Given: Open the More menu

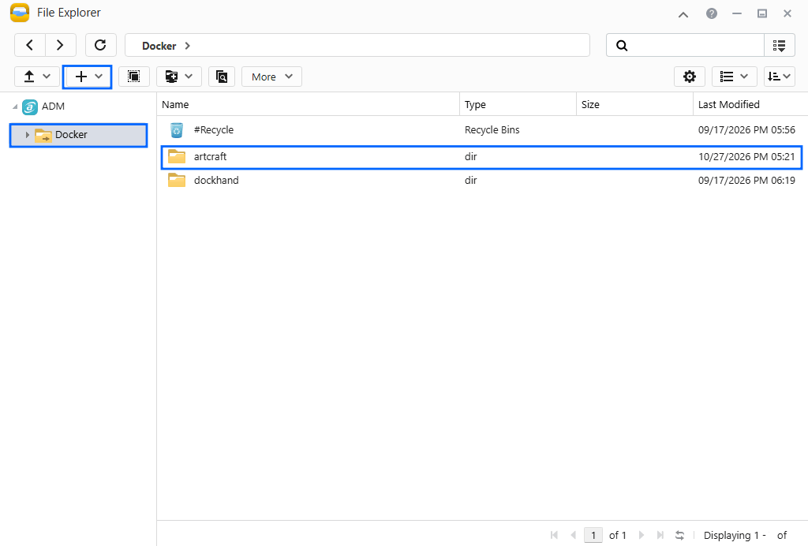Looking at the screenshot, I should 271,77.
